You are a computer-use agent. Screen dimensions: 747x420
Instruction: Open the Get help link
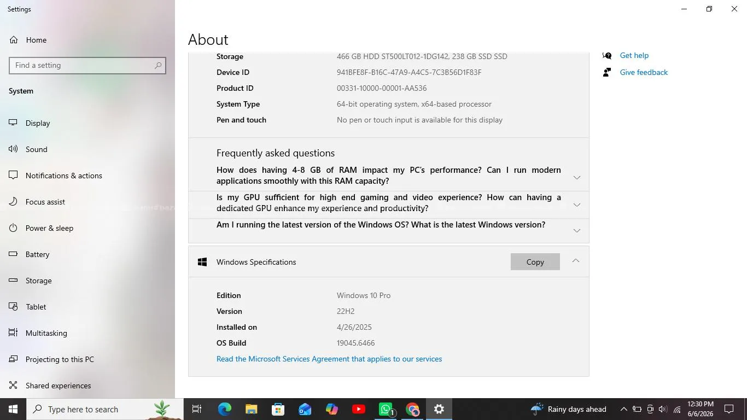[634, 55]
